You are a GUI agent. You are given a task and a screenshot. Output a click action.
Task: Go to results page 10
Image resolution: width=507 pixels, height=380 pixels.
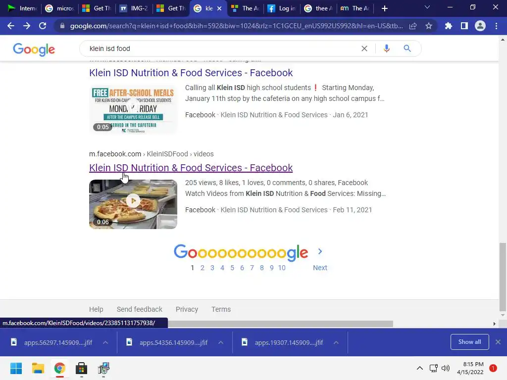(x=282, y=268)
